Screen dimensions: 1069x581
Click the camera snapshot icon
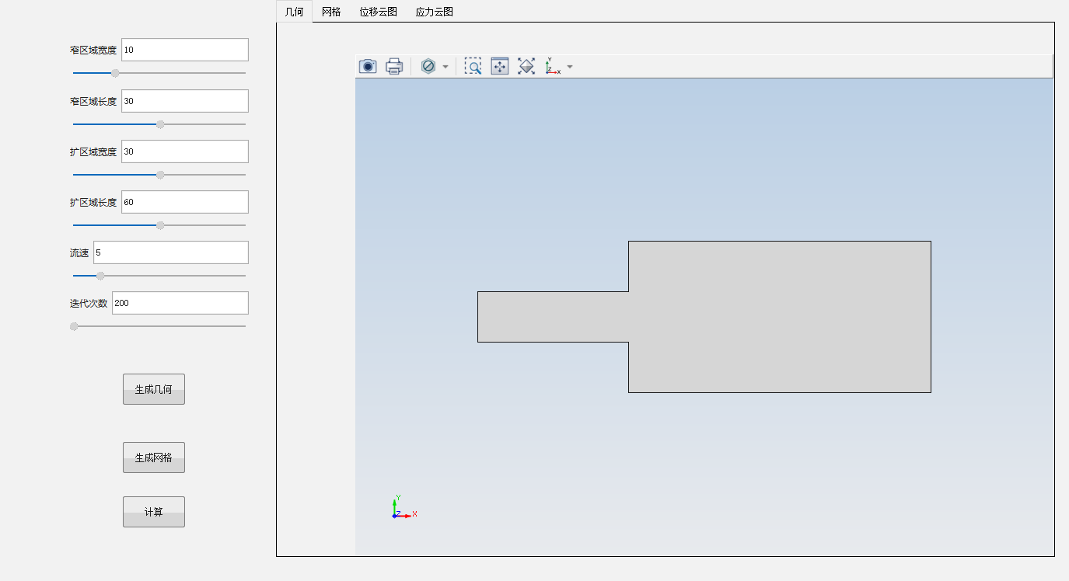pyautogui.click(x=368, y=66)
